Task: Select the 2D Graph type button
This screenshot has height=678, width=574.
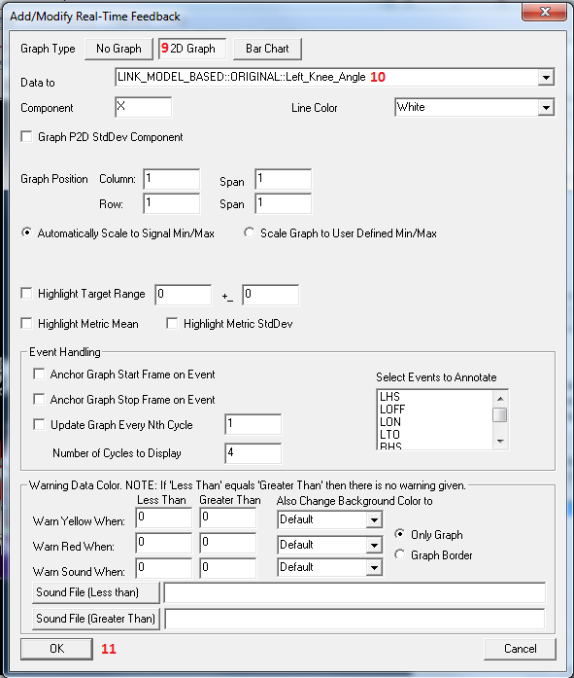Action: pyautogui.click(x=192, y=49)
